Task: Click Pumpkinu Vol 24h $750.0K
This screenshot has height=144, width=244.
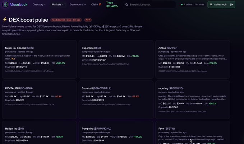Action: tap(119, 137)
